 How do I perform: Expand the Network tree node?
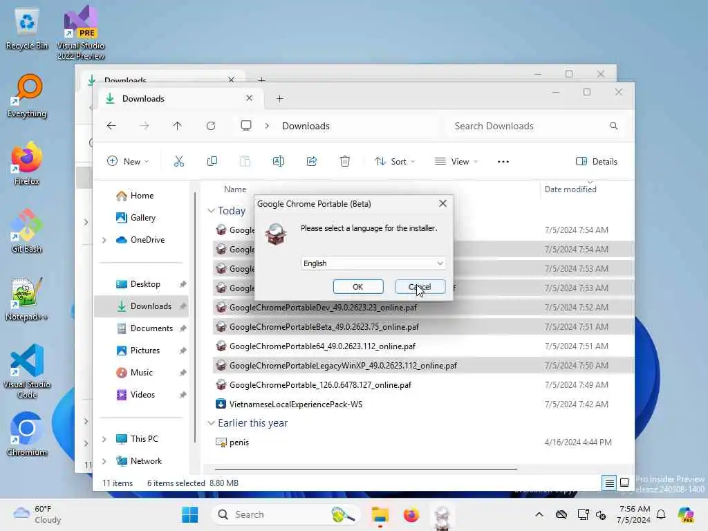(104, 461)
